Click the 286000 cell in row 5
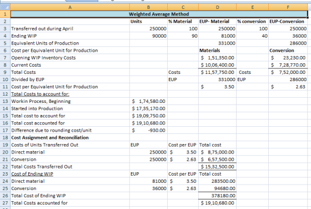 tap(288, 43)
